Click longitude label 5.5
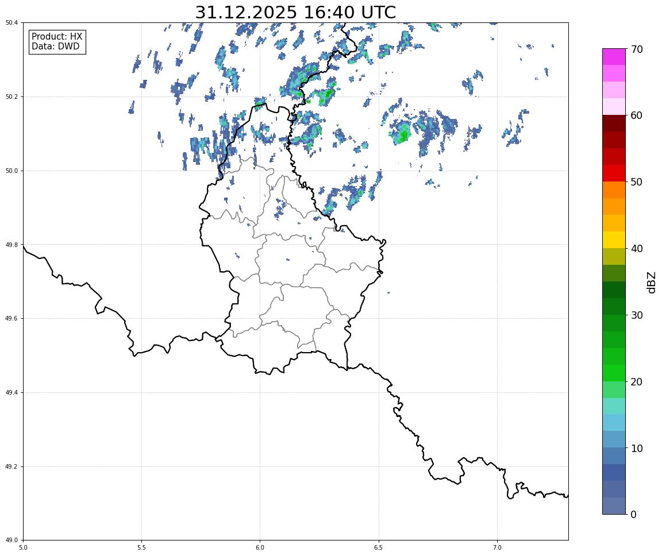Image resolution: width=662 pixels, height=556 pixels. (141, 547)
